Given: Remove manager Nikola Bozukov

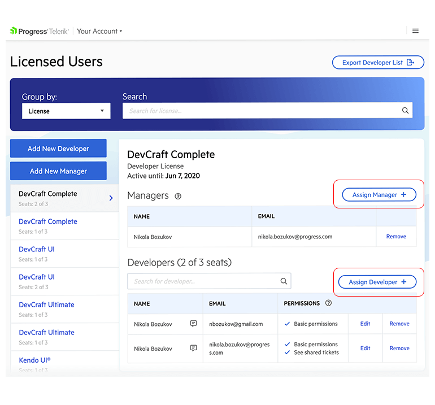Looking at the screenshot, I should [396, 236].
